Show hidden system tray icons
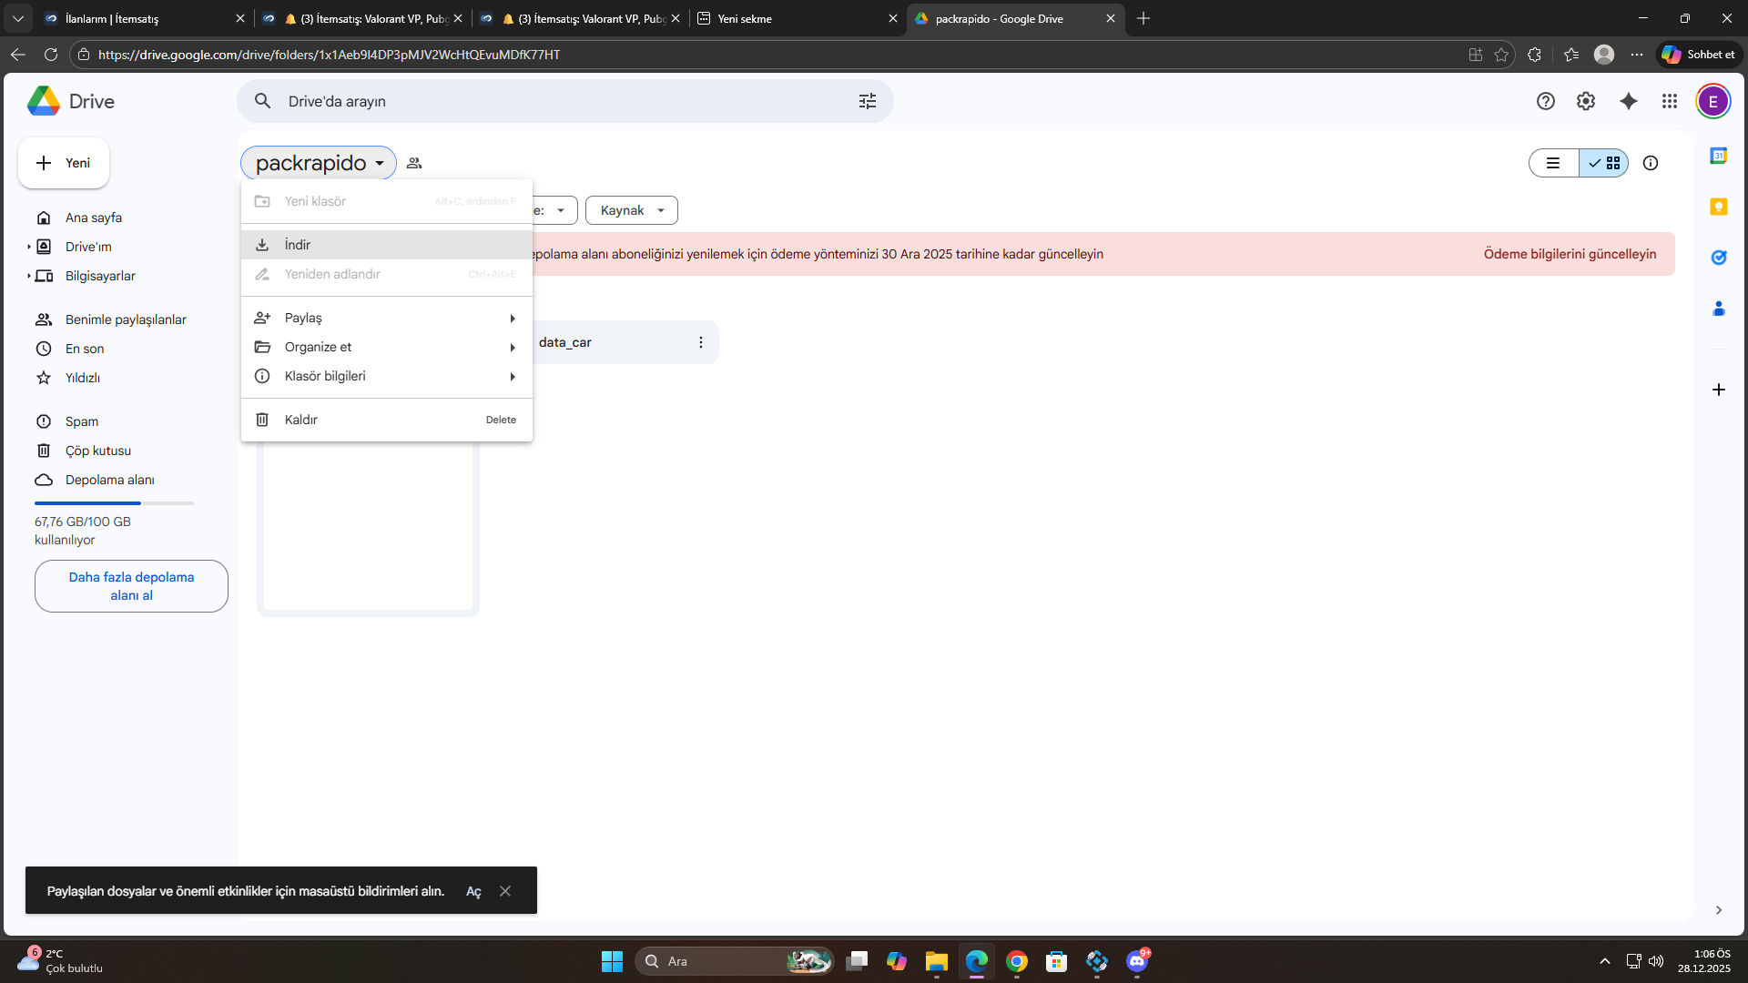Viewport: 1748px width, 983px height. (x=1605, y=961)
